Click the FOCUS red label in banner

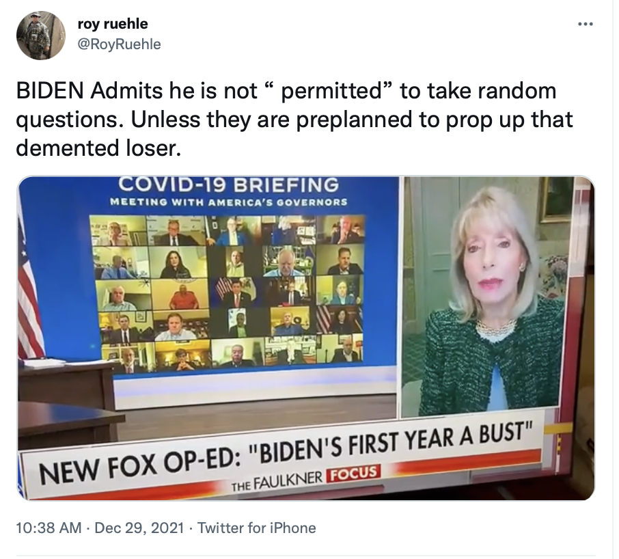pos(354,473)
